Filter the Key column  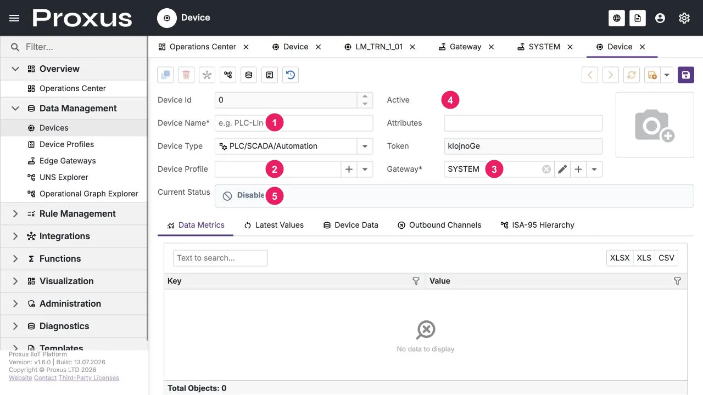[416, 281]
